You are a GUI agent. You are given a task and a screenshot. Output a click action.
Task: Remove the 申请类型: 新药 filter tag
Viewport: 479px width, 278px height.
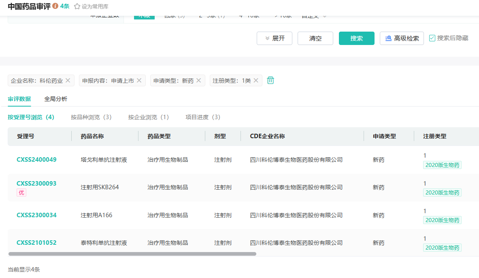198,80
